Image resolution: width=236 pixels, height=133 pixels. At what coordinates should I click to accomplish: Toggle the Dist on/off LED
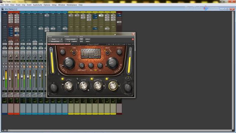click(x=77, y=79)
